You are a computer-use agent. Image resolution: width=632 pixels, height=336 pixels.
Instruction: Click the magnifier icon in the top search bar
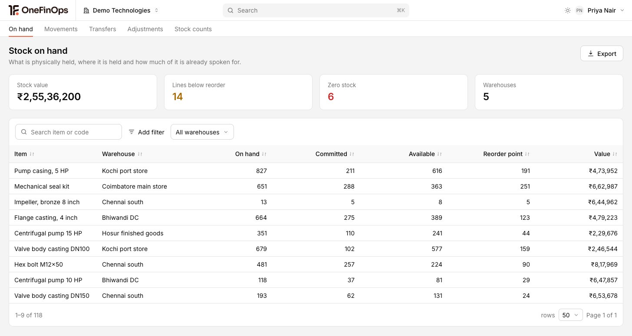(230, 10)
